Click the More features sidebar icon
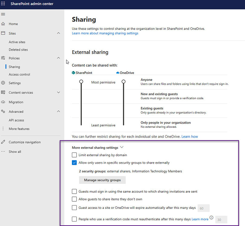Screen dimensions: 245x226 click(x=3, y=129)
